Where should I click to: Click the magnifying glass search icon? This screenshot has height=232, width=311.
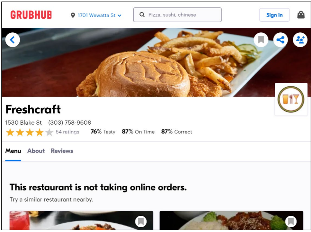click(x=142, y=15)
